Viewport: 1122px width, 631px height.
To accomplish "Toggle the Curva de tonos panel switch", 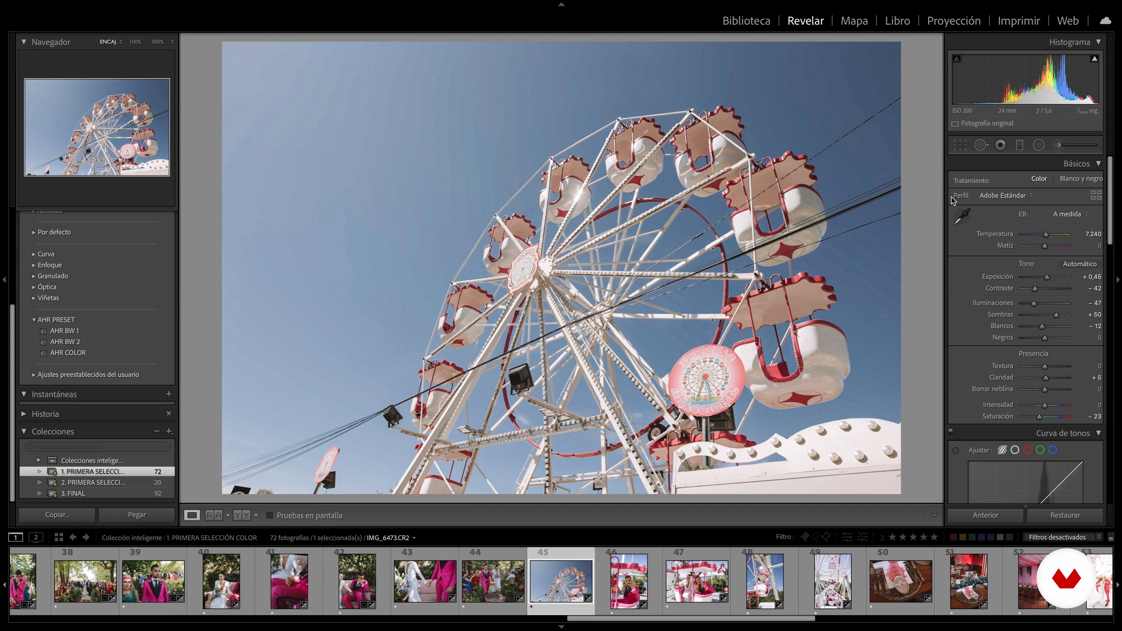I will (x=951, y=432).
